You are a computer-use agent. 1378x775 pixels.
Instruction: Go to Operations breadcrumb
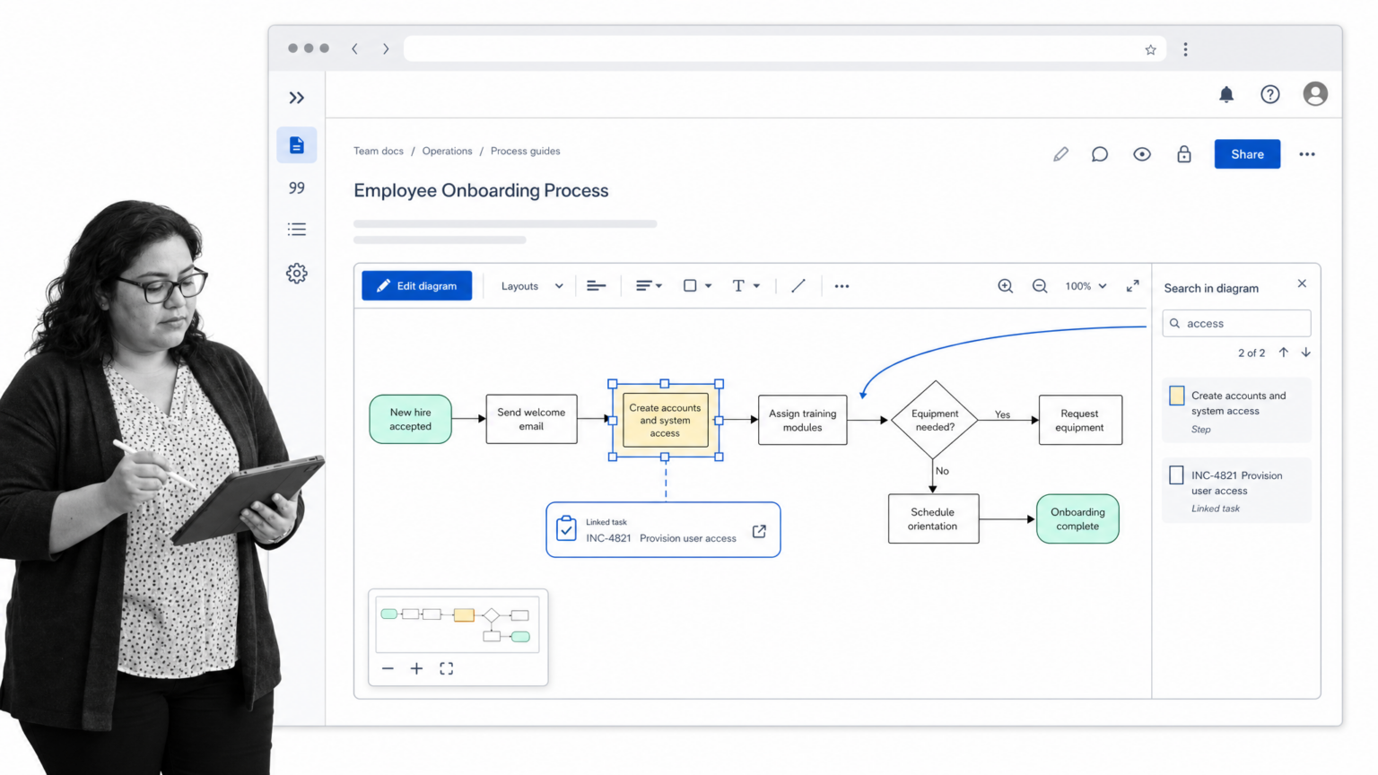click(447, 151)
